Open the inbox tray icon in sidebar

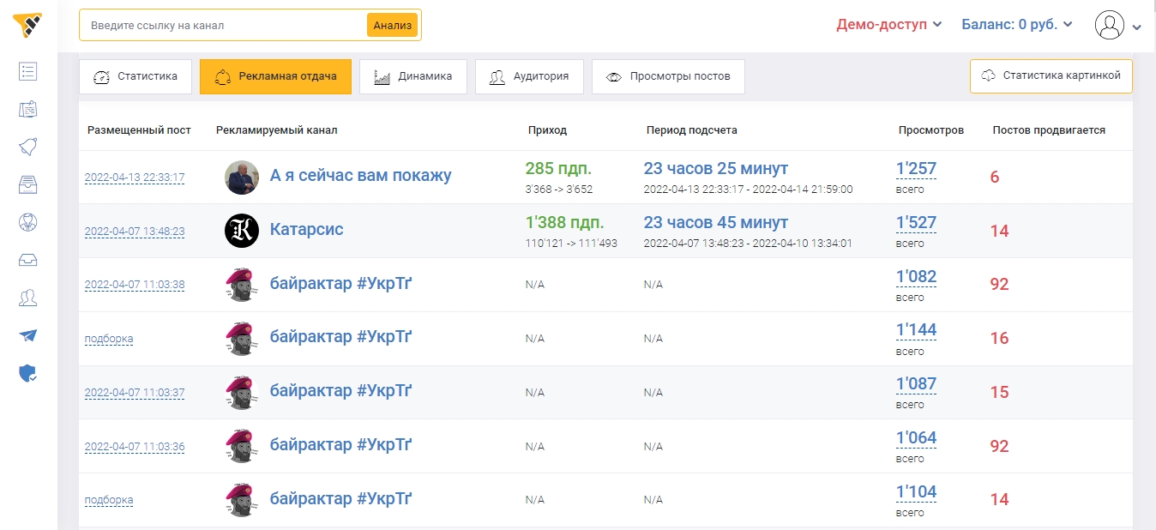point(27,259)
